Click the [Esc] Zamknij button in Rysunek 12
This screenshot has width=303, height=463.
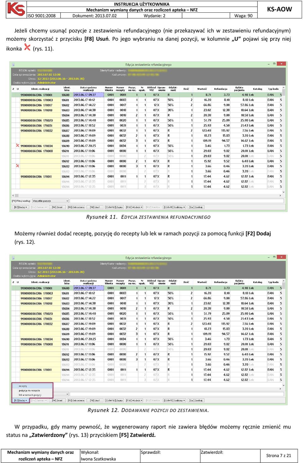pyautogui.click(x=196, y=401)
